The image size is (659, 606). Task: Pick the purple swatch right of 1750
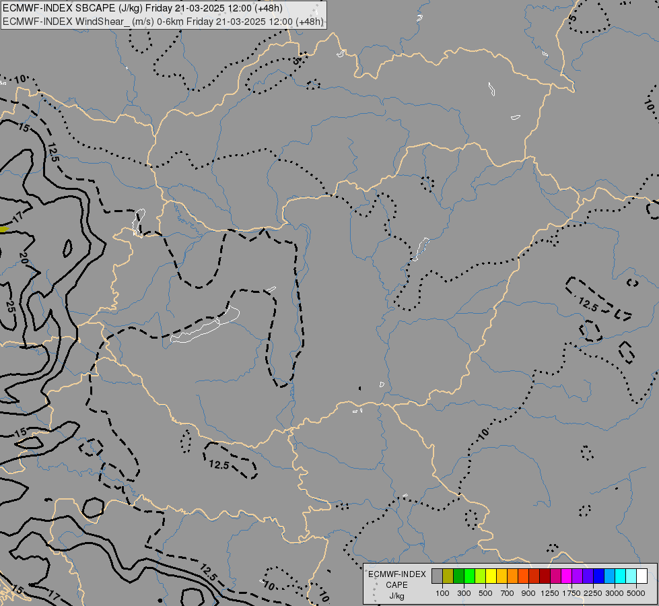coord(577,576)
